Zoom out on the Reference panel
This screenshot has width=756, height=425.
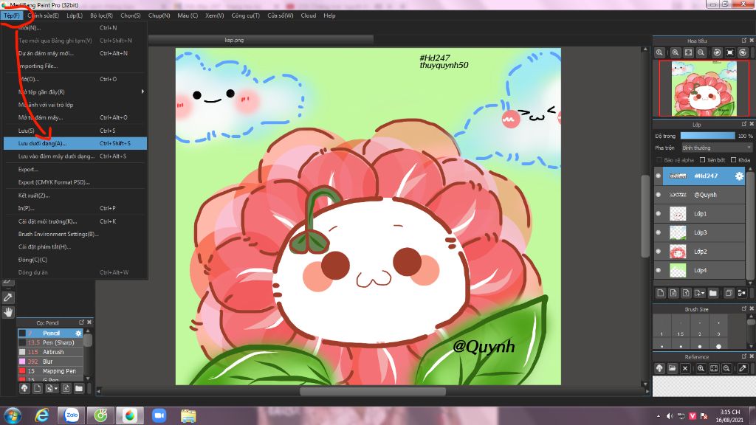coord(726,369)
